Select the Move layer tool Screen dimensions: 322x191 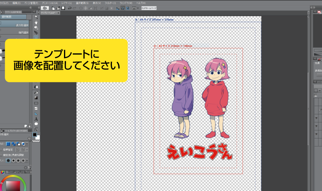(36, 33)
